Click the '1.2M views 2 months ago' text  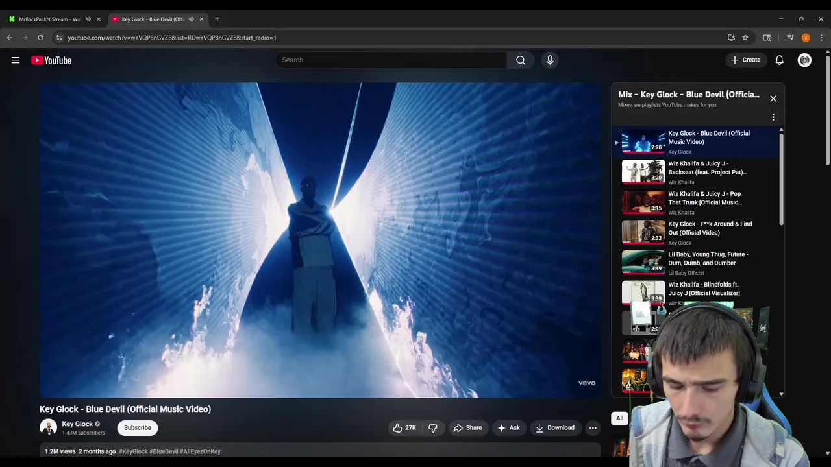click(x=80, y=451)
